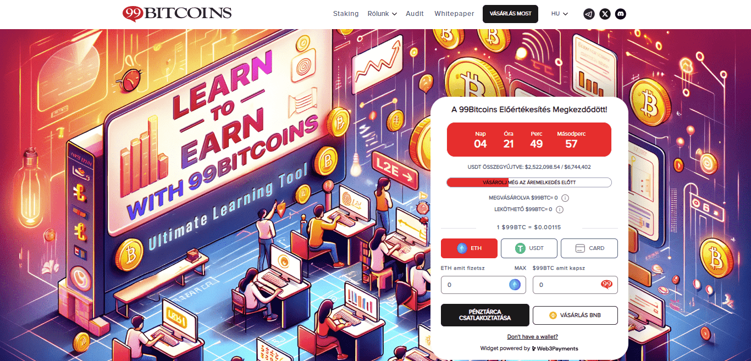751x361 pixels.
Task: Click the 99 token icon in receive field
Action: click(x=606, y=285)
